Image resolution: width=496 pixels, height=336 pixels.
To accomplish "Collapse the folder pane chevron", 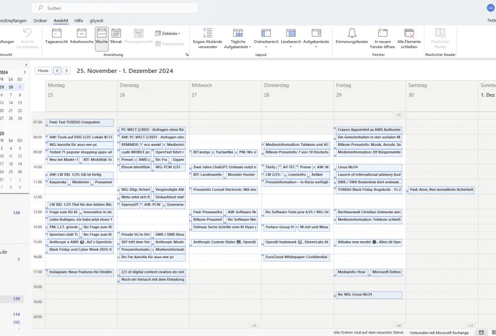I will 26,65.
